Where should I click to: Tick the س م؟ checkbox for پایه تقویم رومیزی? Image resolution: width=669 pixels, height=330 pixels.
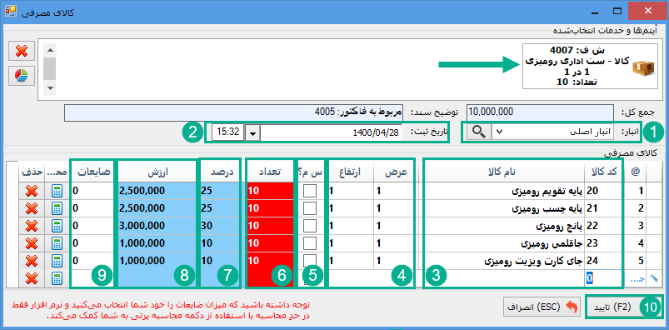(310, 191)
